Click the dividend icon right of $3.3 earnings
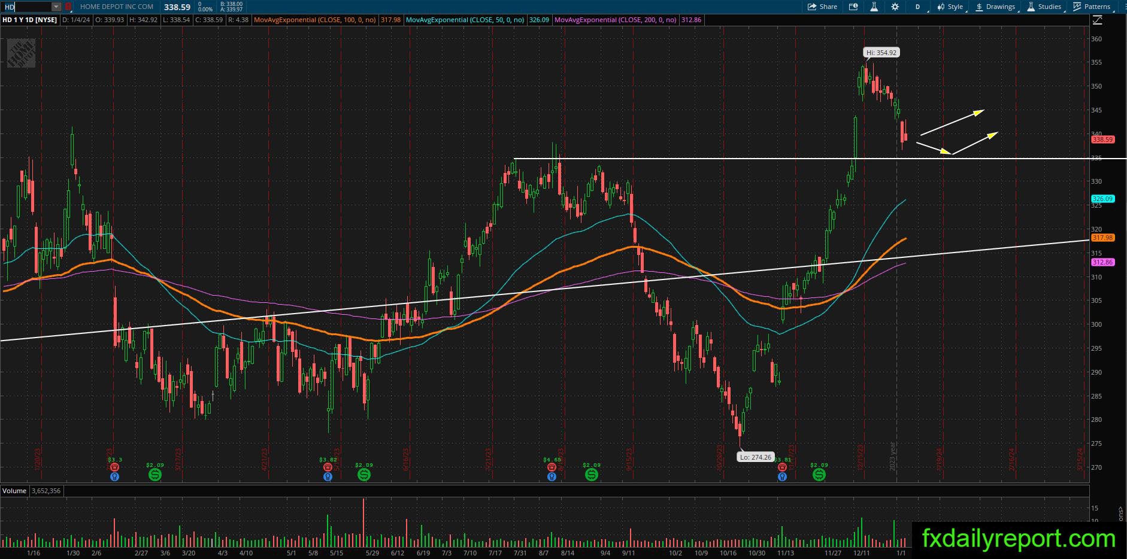This screenshot has height=559, width=1127. click(x=154, y=475)
